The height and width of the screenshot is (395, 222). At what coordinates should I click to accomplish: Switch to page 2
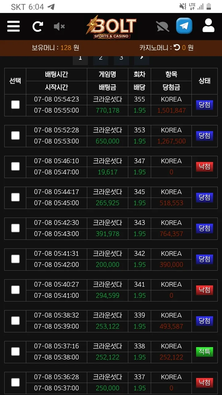[x=101, y=58]
